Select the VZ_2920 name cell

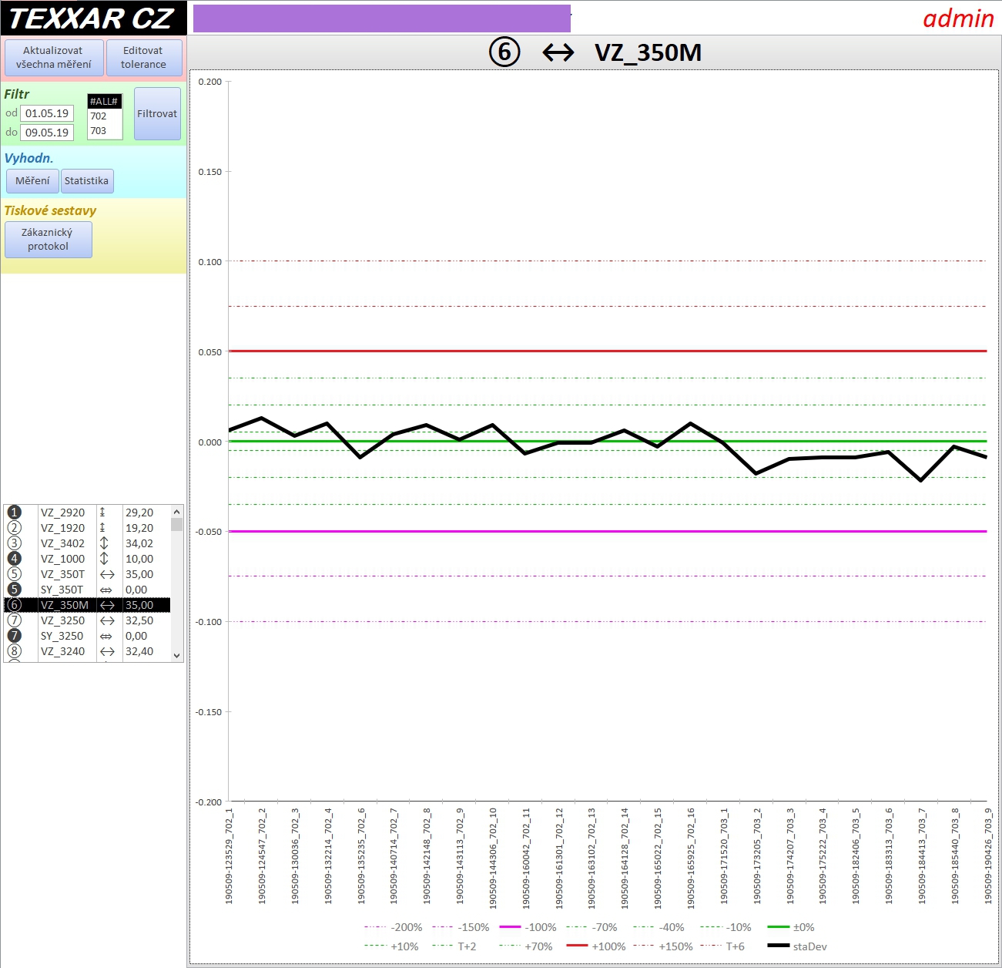(66, 513)
